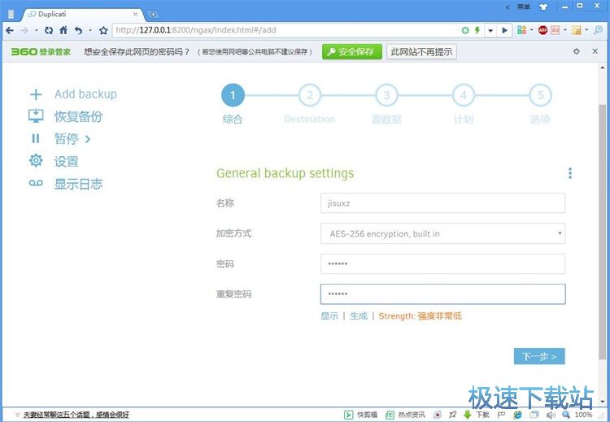Click the go/play arrow next to address bar

tap(504, 30)
